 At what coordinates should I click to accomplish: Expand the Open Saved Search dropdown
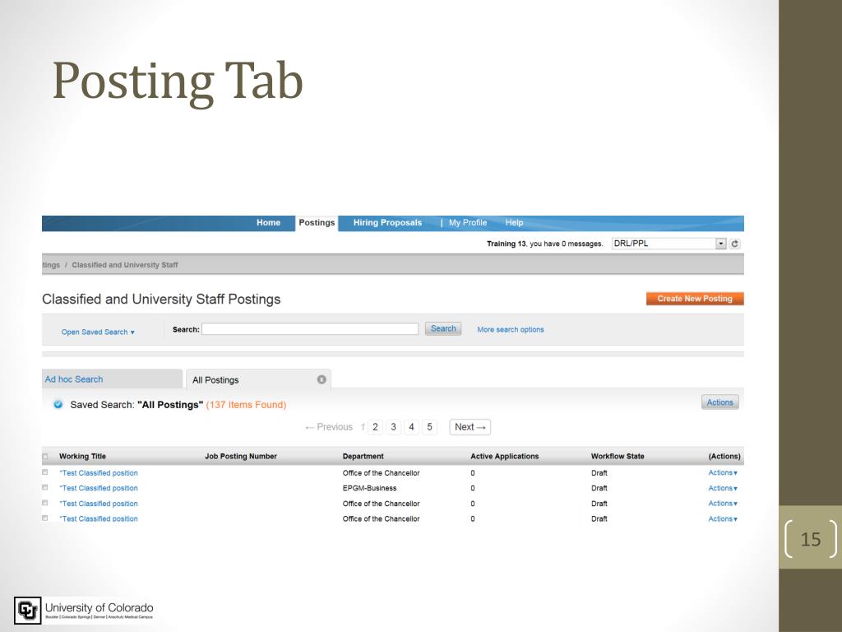click(98, 332)
